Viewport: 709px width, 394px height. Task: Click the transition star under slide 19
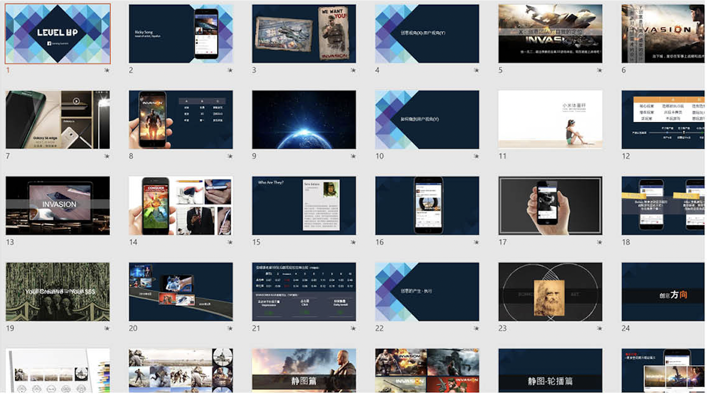click(107, 329)
